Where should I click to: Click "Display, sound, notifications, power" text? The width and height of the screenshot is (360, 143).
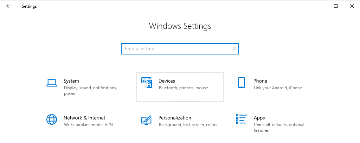click(90, 91)
